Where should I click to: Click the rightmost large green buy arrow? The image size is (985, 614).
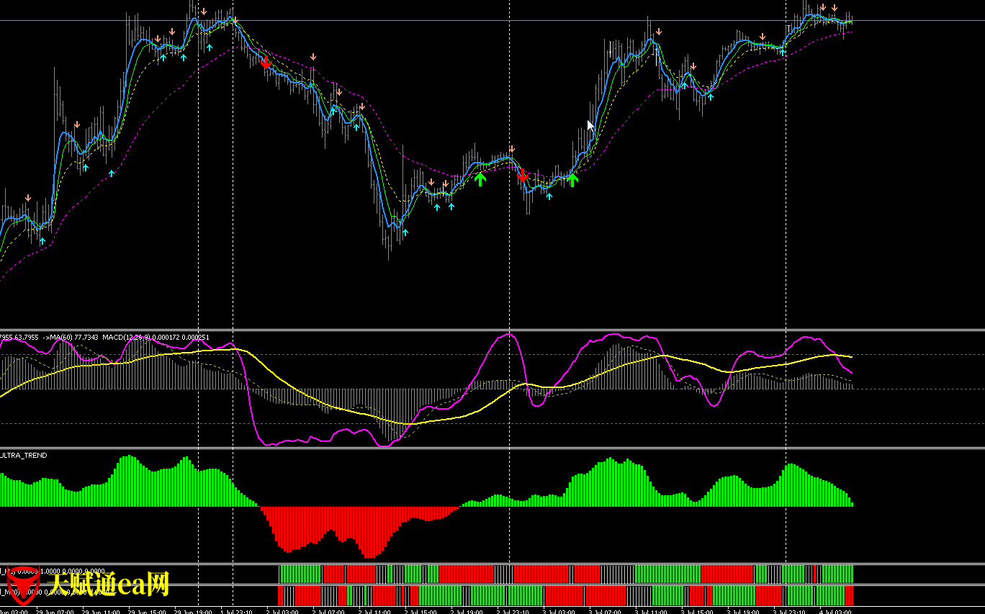(572, 179)
